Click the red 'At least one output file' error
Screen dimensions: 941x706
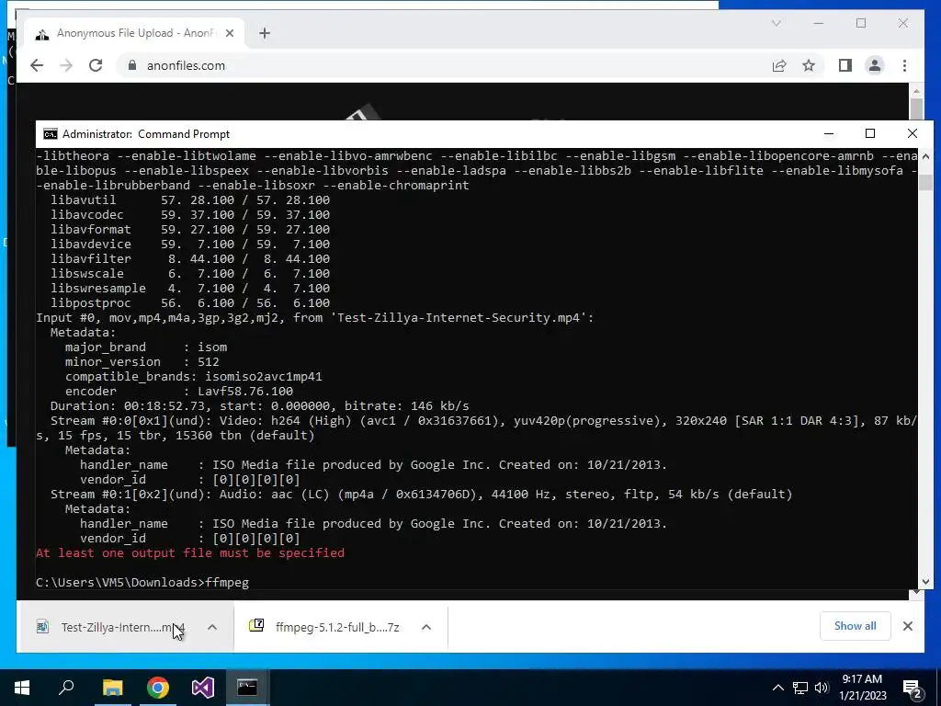click(190, 552)
